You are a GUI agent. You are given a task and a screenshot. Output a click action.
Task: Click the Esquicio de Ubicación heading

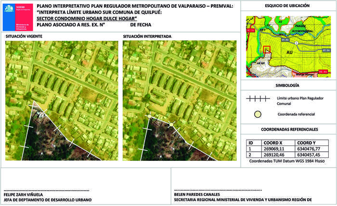(287, 6)
